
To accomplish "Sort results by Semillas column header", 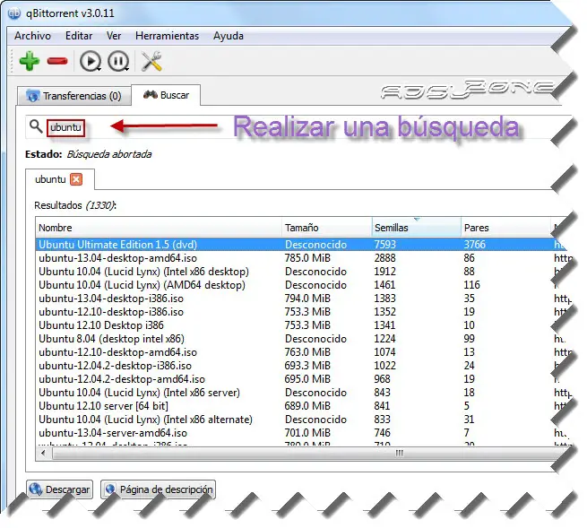I will [x=417, y=228].
